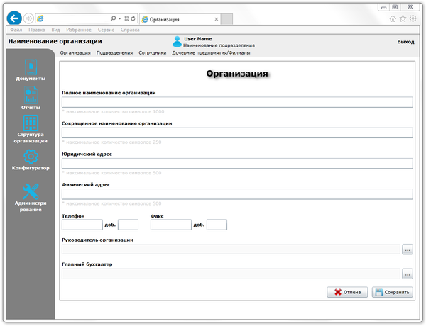Click the Наименование подразделения text

coord(219,45)
